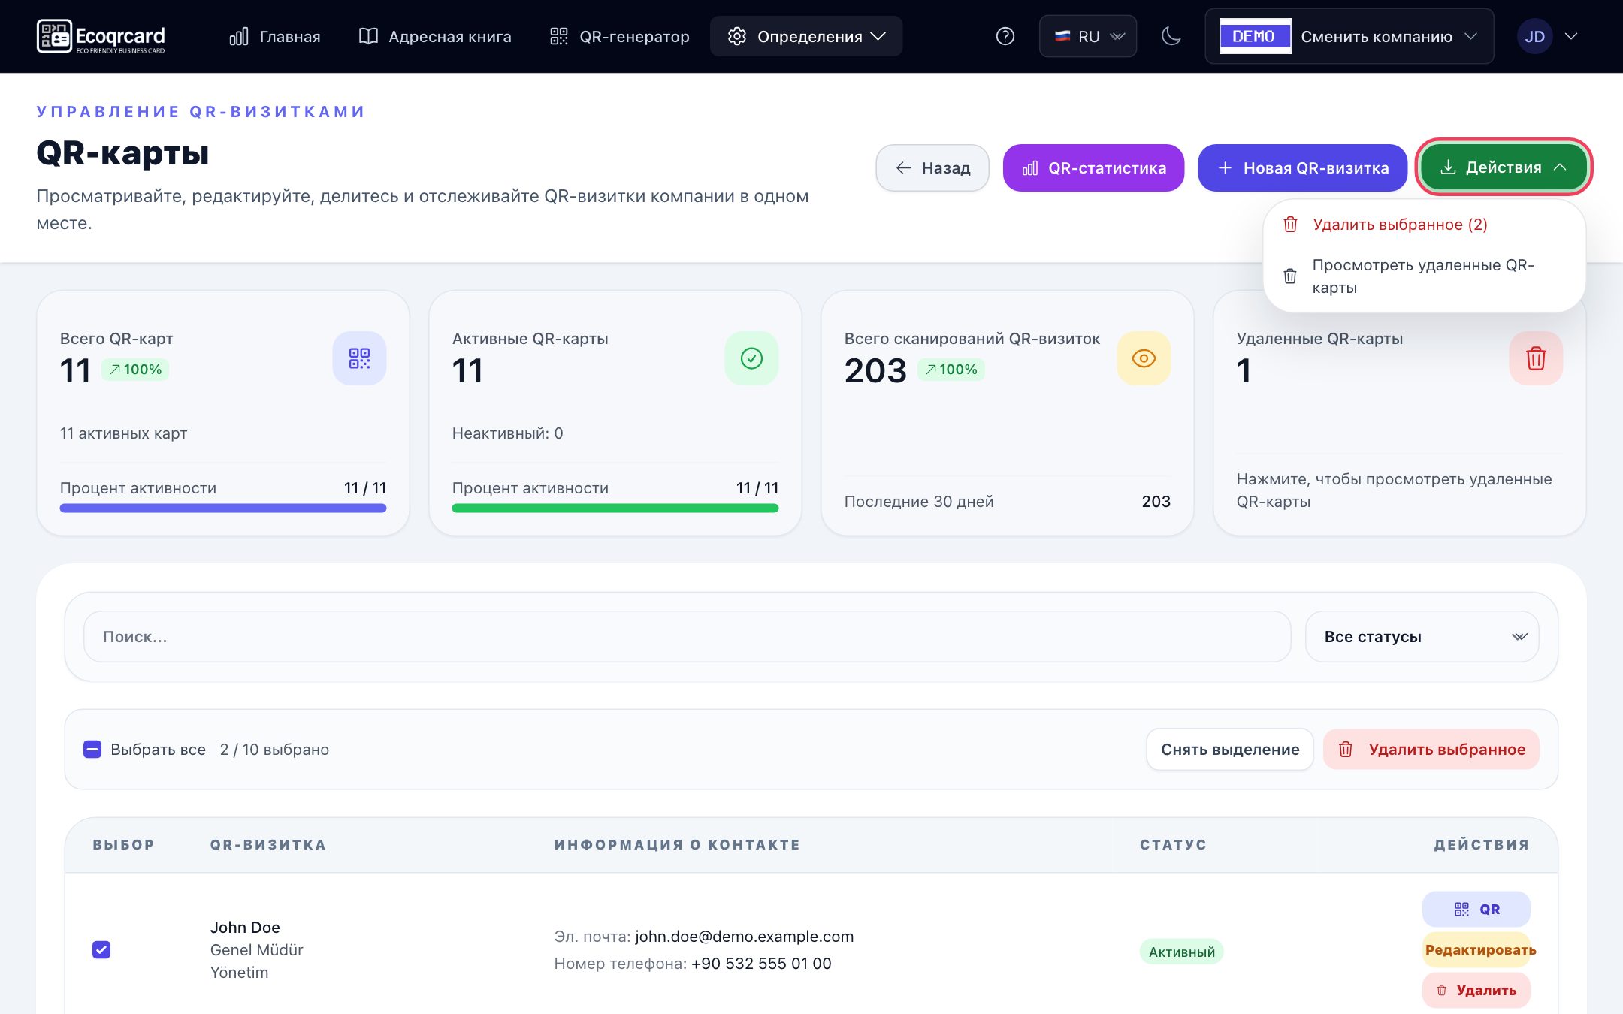The height and width of the screenshot is (1014, 1623).
Task: Select Просмотреть удаленные QR-карты menu item
Action: coord(1425,276)
